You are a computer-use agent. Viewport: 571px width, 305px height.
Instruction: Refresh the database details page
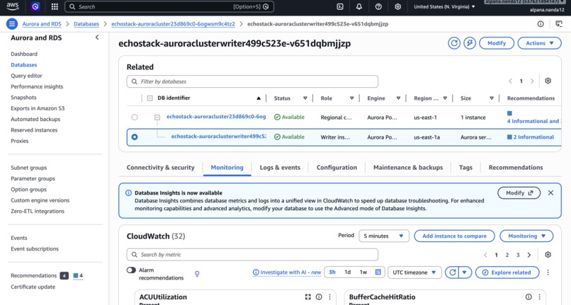[454, 43]
